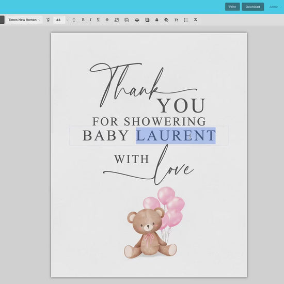Toggle bold formatting
The image size is (284, 284).
coord(83,20)
